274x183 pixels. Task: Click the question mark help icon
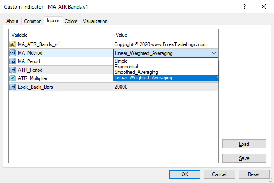tap(244, 7)
